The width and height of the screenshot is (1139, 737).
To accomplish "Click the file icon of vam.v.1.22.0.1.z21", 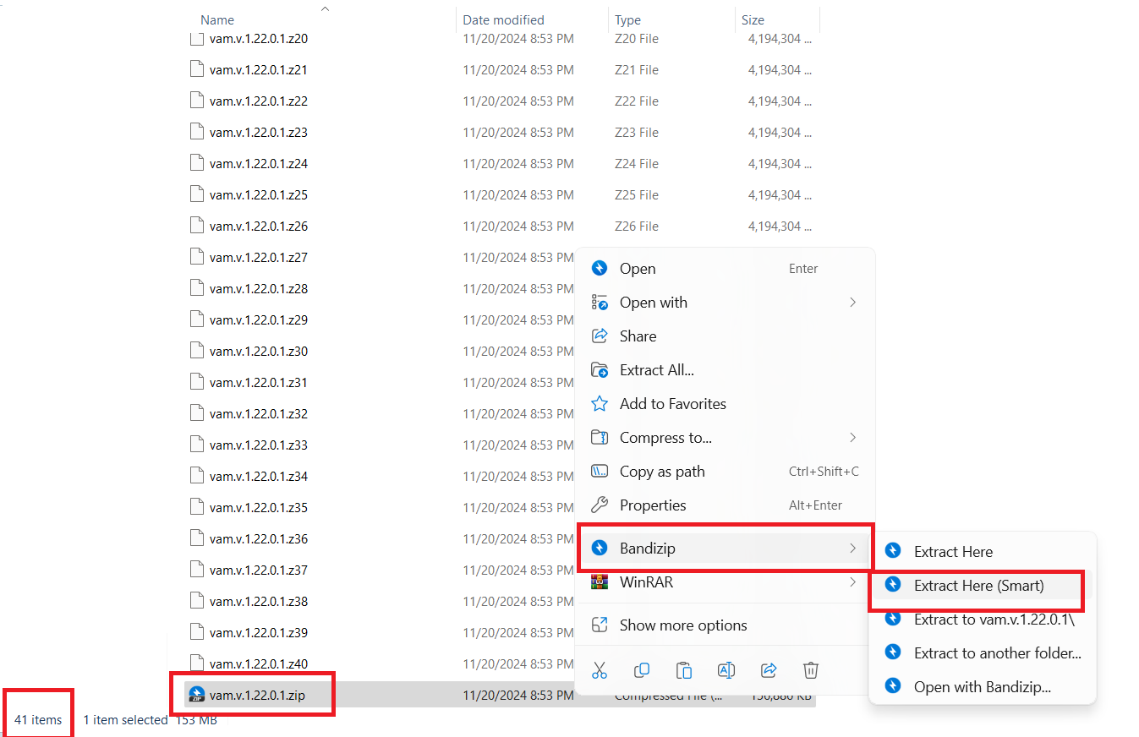I will [197, 70].
